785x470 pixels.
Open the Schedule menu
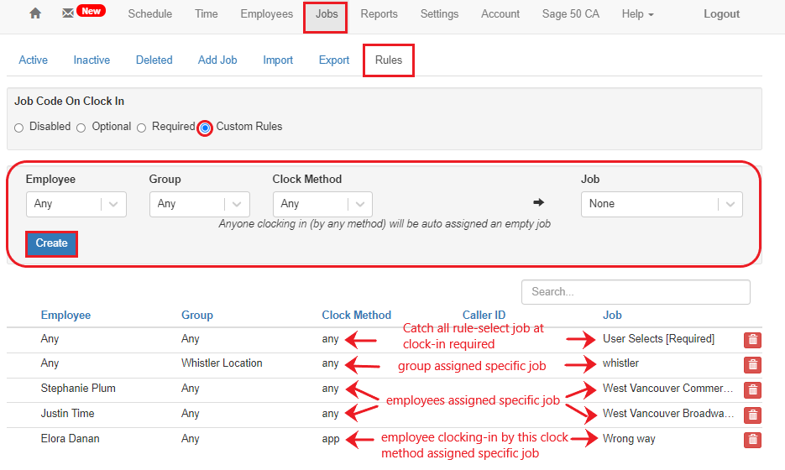point(149,14)
